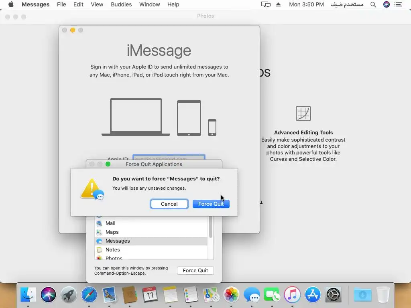
Task: Launch Siri from the Dock
Action: (x=48, y=294)
